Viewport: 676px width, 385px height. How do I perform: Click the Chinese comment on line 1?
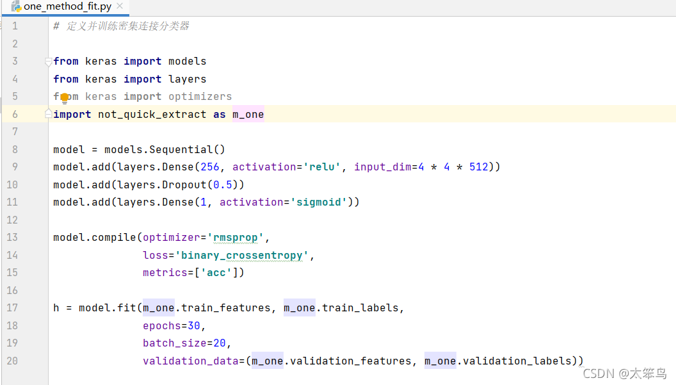[x=121, y=26]
